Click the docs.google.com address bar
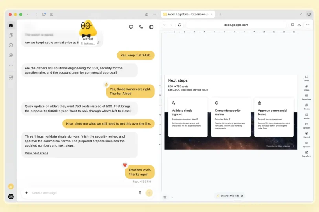 [236, 25]
